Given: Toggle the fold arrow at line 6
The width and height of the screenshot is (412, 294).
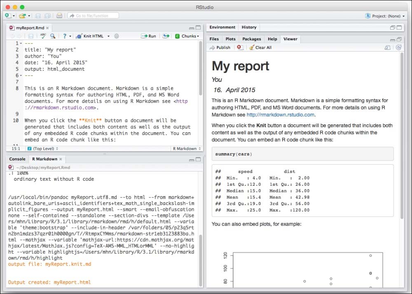Looking at the screenshot, I should point(21,76).
